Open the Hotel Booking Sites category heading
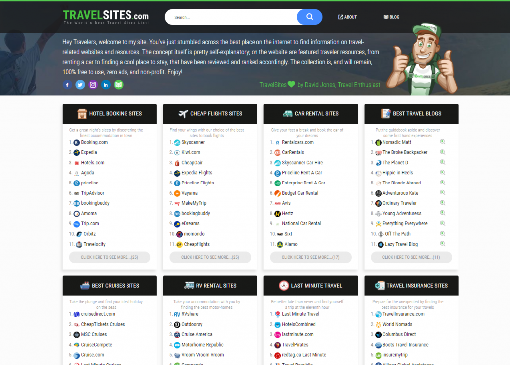 (116, 114)
